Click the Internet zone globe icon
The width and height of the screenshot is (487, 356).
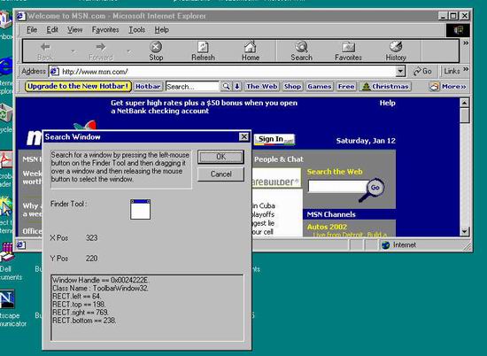pos(386,245)
